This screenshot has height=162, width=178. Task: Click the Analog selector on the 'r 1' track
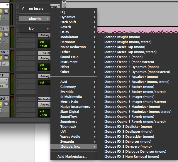click(44, 76)
